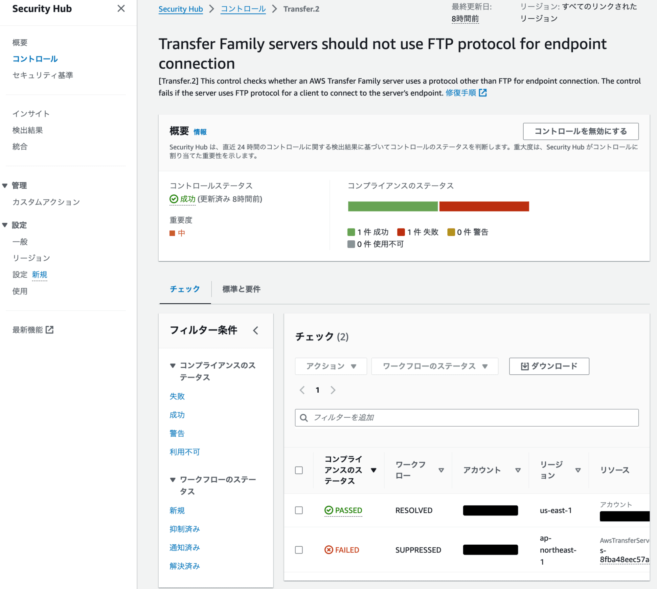Switch to the チェック tab

185,289
